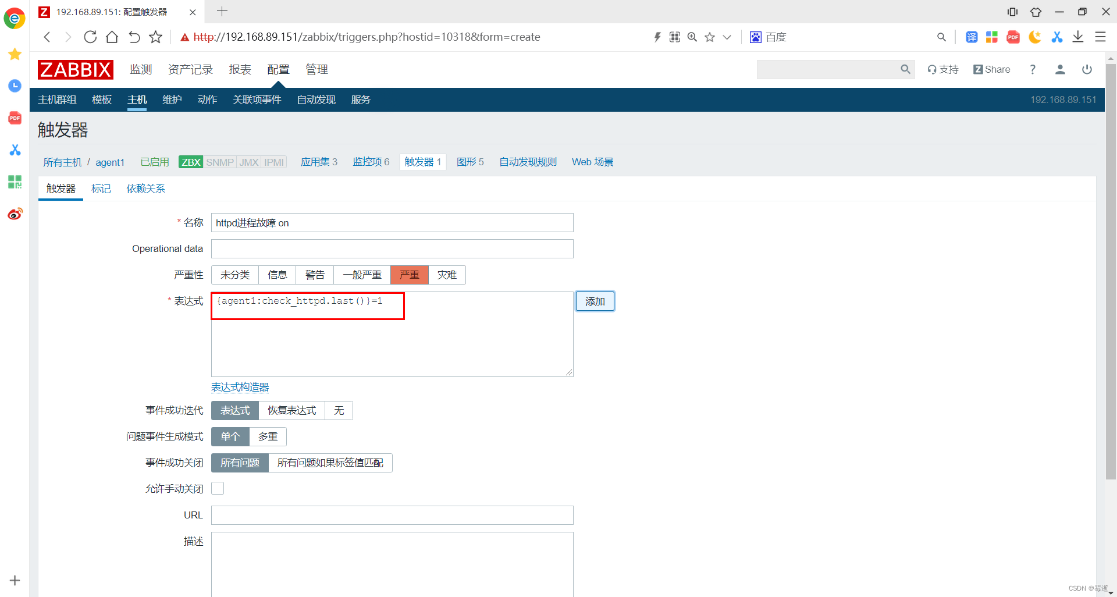This screenshot has height=597, width=1117.
Task: Focus the 名称 input field
Action: pos(392,223)
